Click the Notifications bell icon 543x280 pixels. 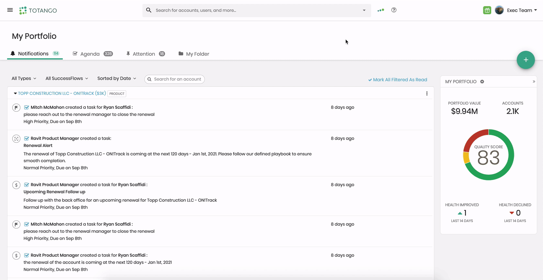tap(13, 53)
